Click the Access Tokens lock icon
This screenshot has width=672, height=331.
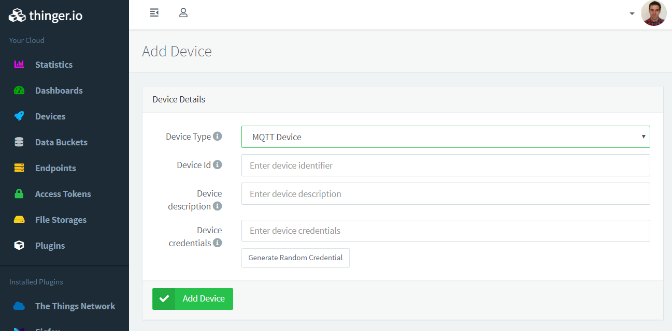pyautogui.click(x=19, y=194)
